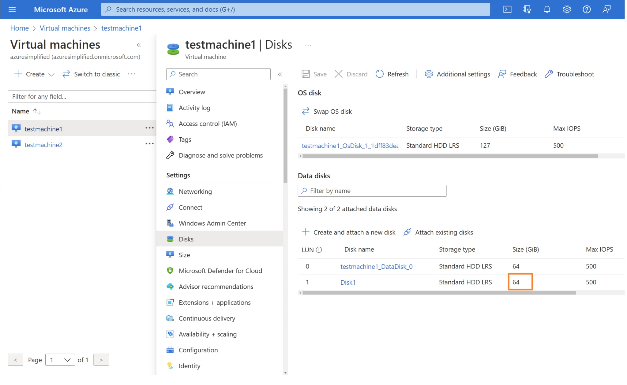Open Additional settings gear

(x=429, y=74)
